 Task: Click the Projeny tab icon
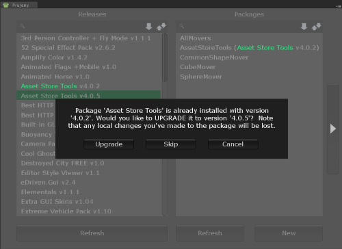[x=6, y=5]
